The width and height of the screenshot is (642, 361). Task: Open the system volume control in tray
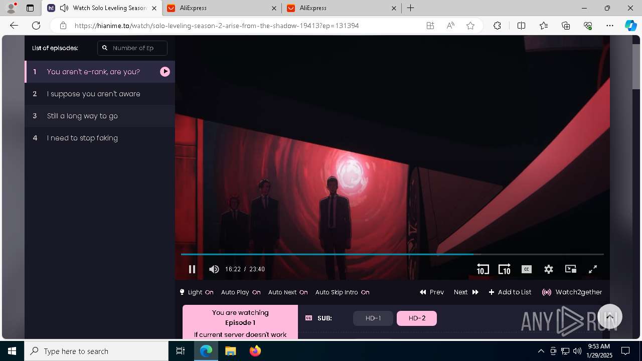577,351
